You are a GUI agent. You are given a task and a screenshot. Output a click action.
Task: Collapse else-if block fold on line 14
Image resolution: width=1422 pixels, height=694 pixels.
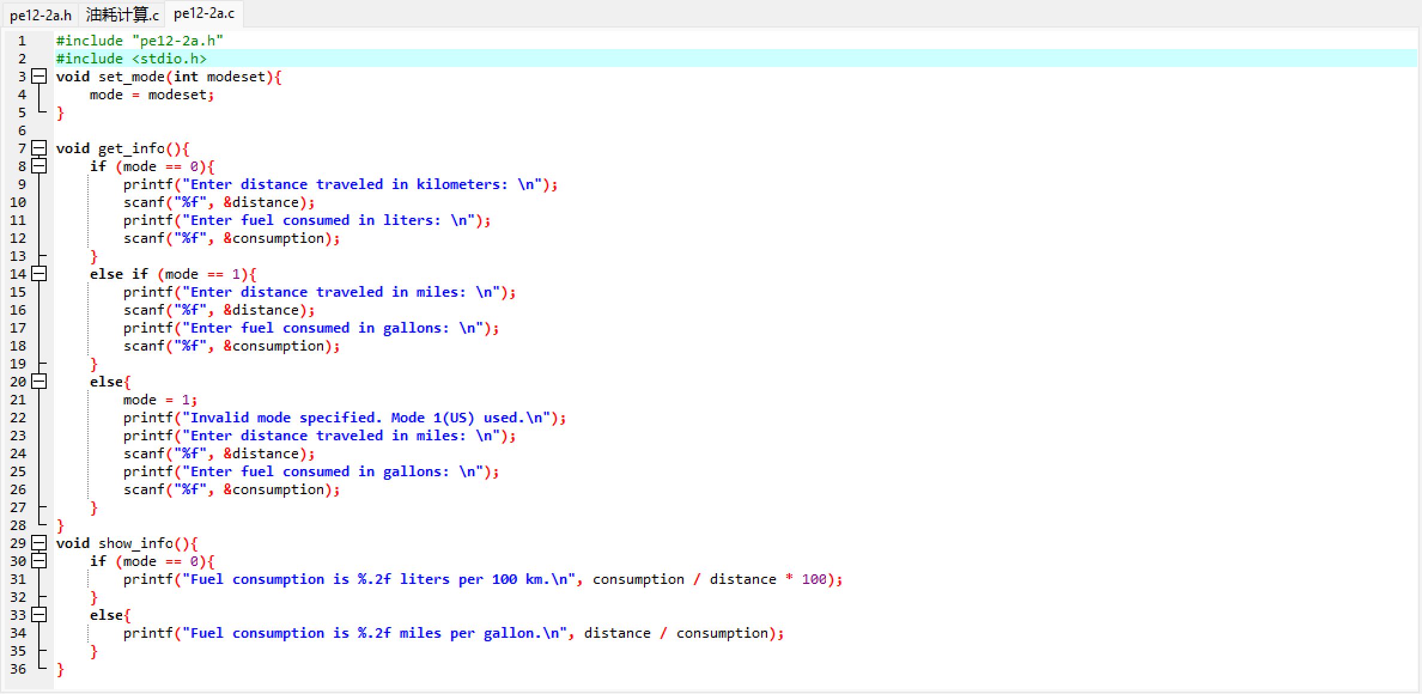39,273
